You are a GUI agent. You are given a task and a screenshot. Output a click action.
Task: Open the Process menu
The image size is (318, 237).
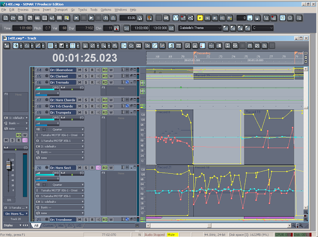click(23, 9)
